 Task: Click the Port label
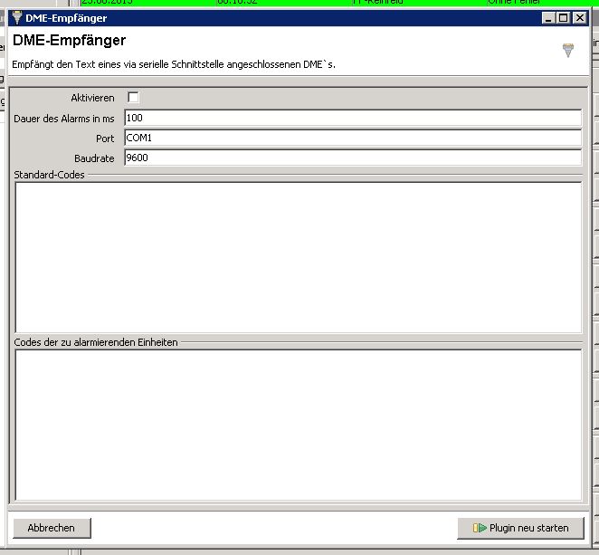tap(105, 139)
